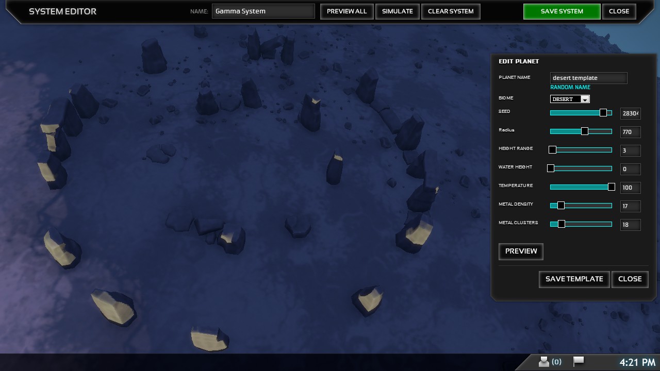Viewport: 660px width, 371px height.
Task: Close the Edit Planet panel
Action: tap(630, 279)
